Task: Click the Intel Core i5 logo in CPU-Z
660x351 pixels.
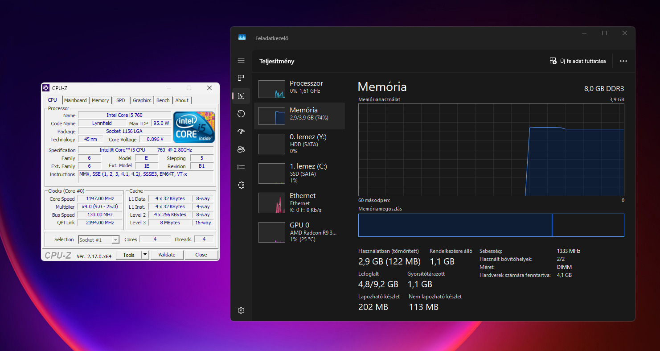Action: (x=194, y=127)
